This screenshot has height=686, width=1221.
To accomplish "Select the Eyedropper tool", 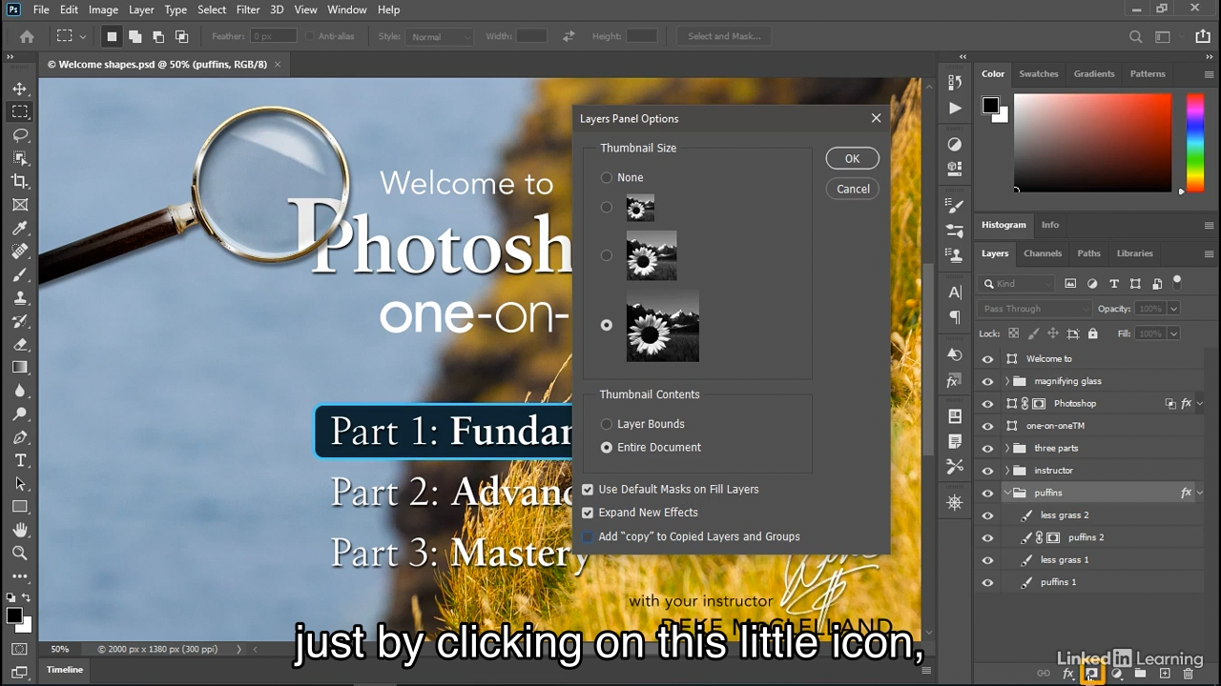I will click(x=20, y=228).
